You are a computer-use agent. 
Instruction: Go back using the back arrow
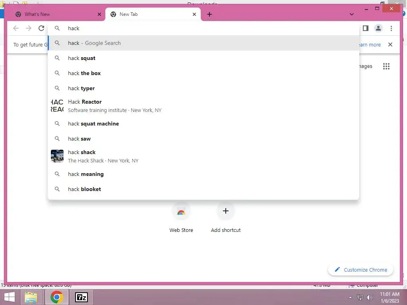pyautogui.click(x=16, y=28)
